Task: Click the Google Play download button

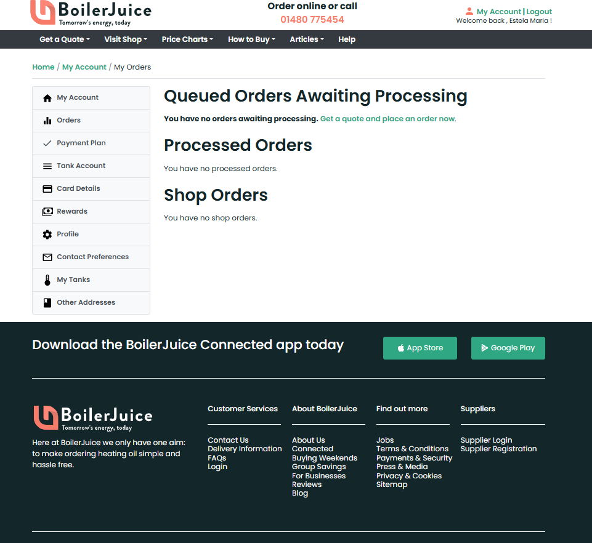Action: [508, 348]
